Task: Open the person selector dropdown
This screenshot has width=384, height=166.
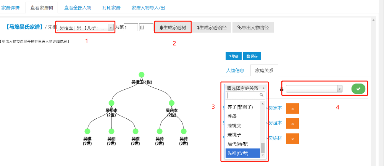Action: click(314, 89)
